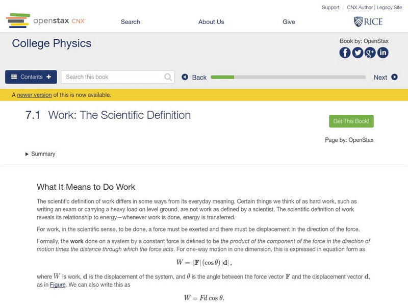Share via the Google Plus icon

click(x=370, y=53)
